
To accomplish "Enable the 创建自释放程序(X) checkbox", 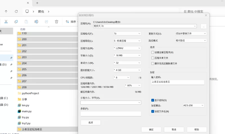I will pyautogui.click(x=152, y=52).
